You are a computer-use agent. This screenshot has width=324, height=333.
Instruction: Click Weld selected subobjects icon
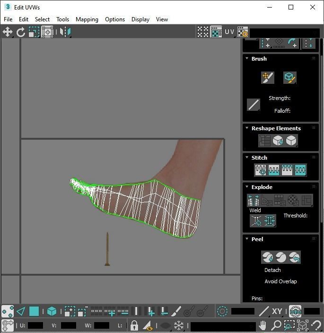(270, 221)
